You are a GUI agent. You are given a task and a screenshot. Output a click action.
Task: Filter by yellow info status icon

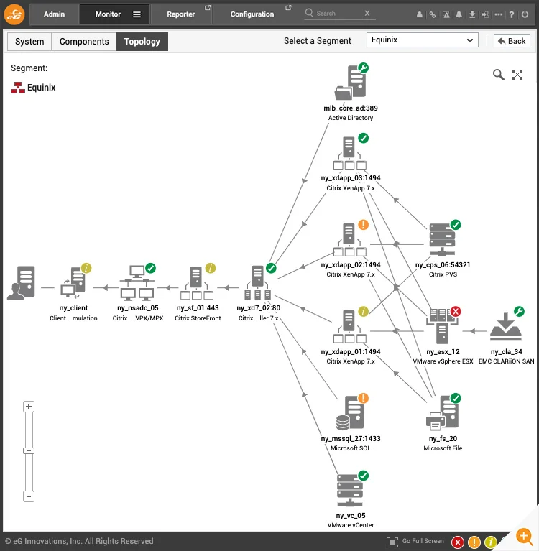[490, 542]
